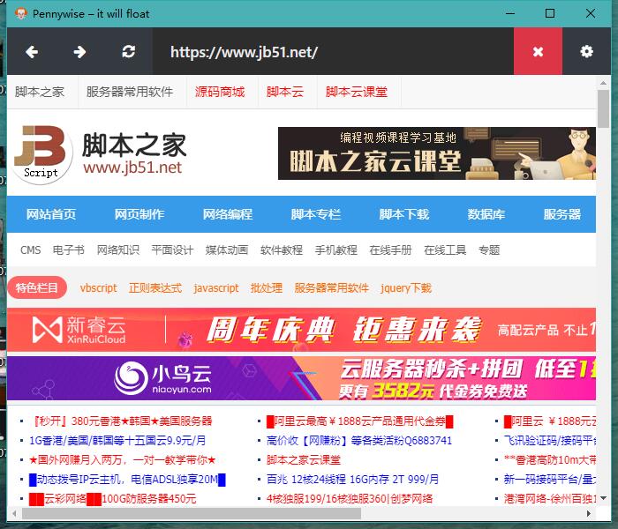Select 脚本专栏 in blue nav bar

coord(316,214)
